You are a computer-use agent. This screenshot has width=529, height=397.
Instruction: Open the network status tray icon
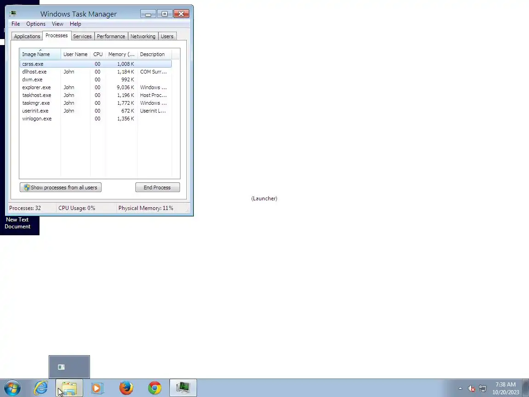tap(483, 389)
